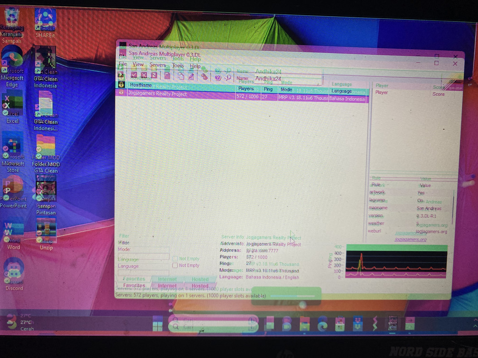Click the master list document toolbar icon
Screen dimensions: 478x358
point(168,75)
